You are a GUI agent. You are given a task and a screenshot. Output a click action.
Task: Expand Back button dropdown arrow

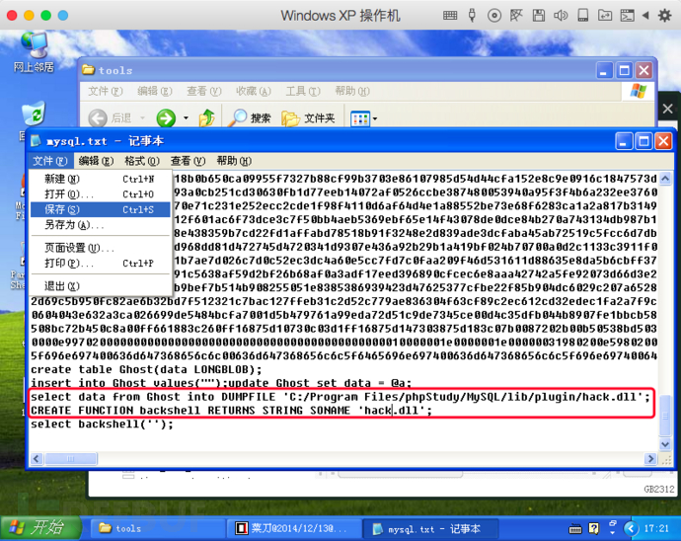coord(142,117)
